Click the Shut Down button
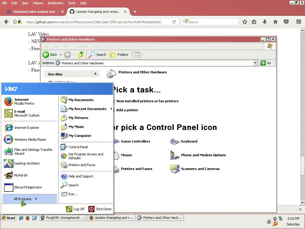Viewport: 305px width, 229px height. pos(100,209)
